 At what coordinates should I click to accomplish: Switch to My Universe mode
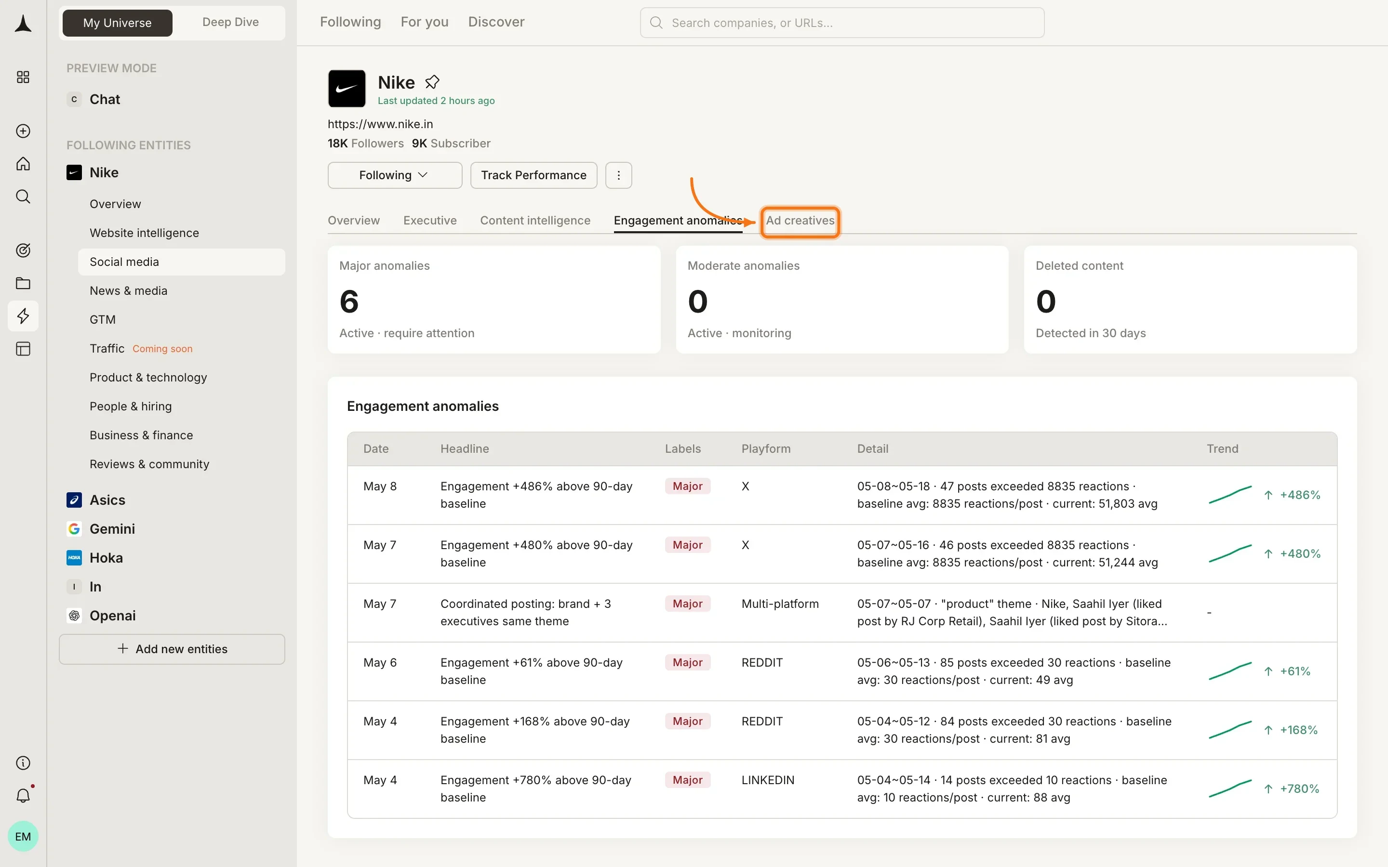(117, 23)
